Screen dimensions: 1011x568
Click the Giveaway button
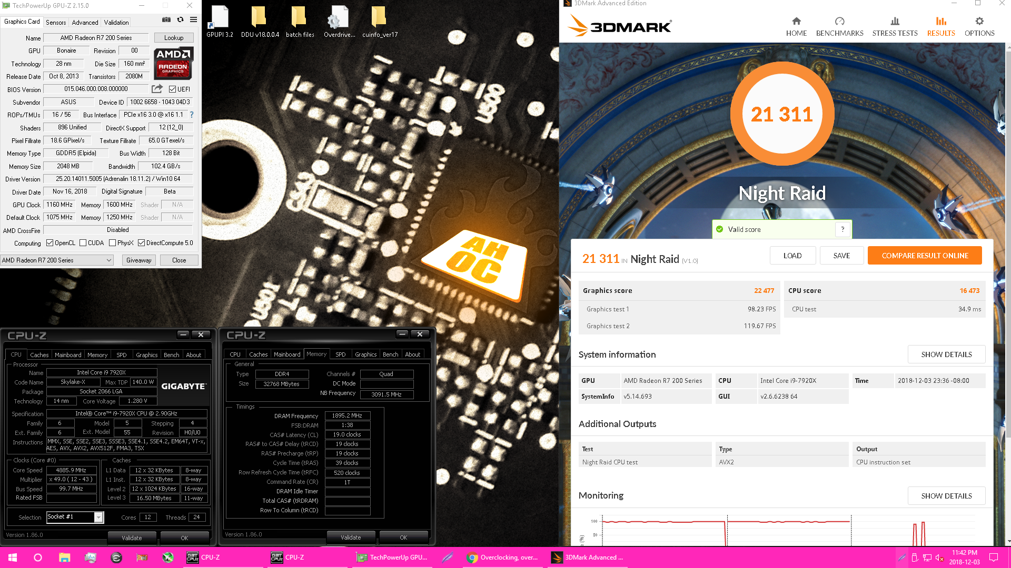(139, 260)
